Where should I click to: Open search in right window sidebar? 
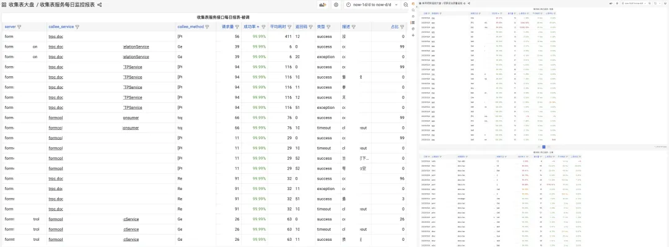(413, 10)
